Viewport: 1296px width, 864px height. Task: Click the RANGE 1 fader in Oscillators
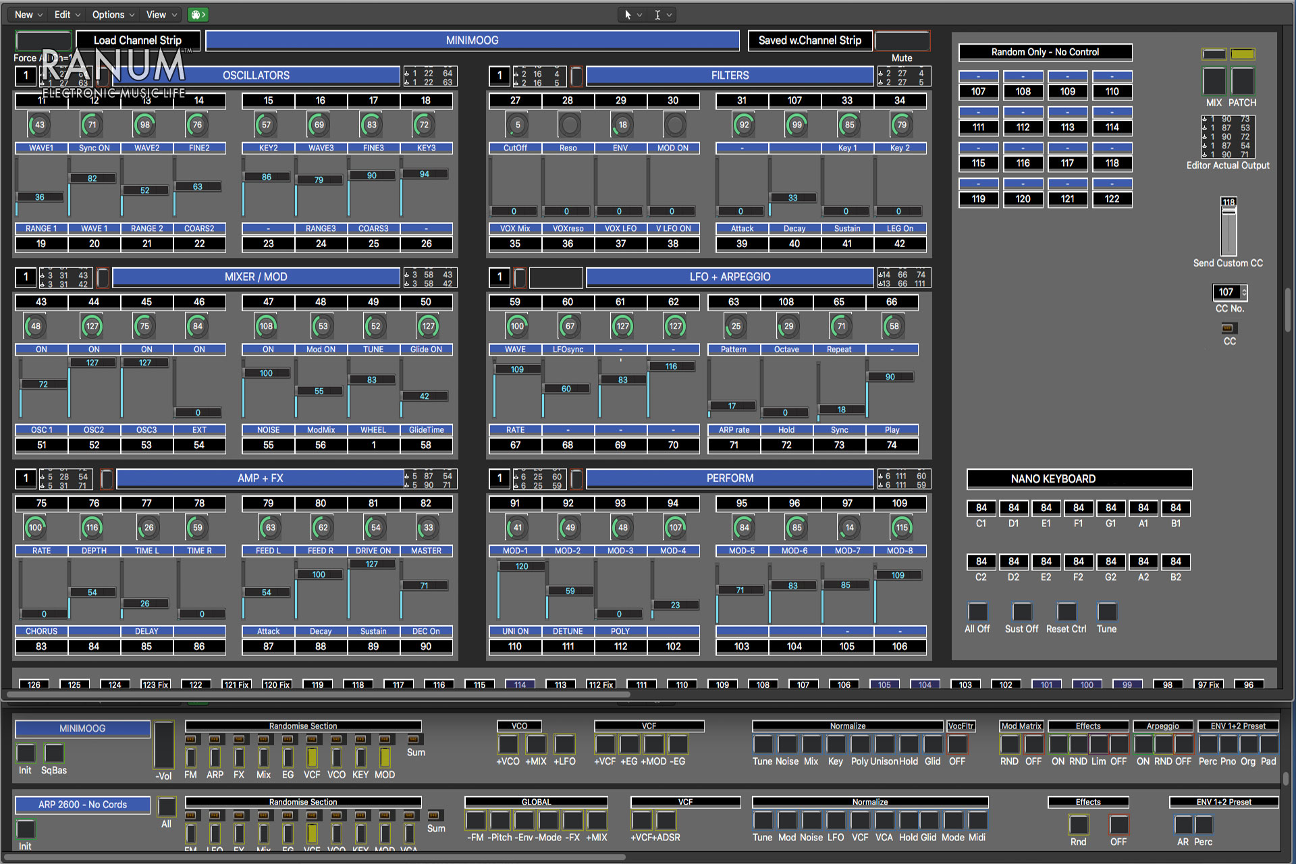pyautogui.click(x=40, y=188)
